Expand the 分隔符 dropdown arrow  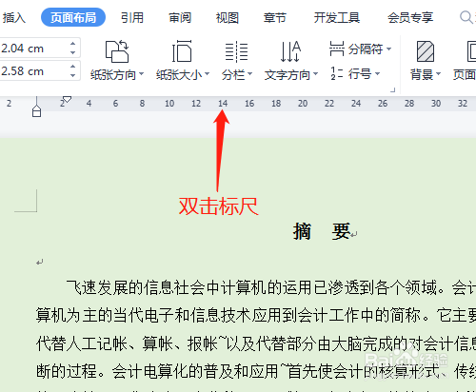tap(388, 49)
